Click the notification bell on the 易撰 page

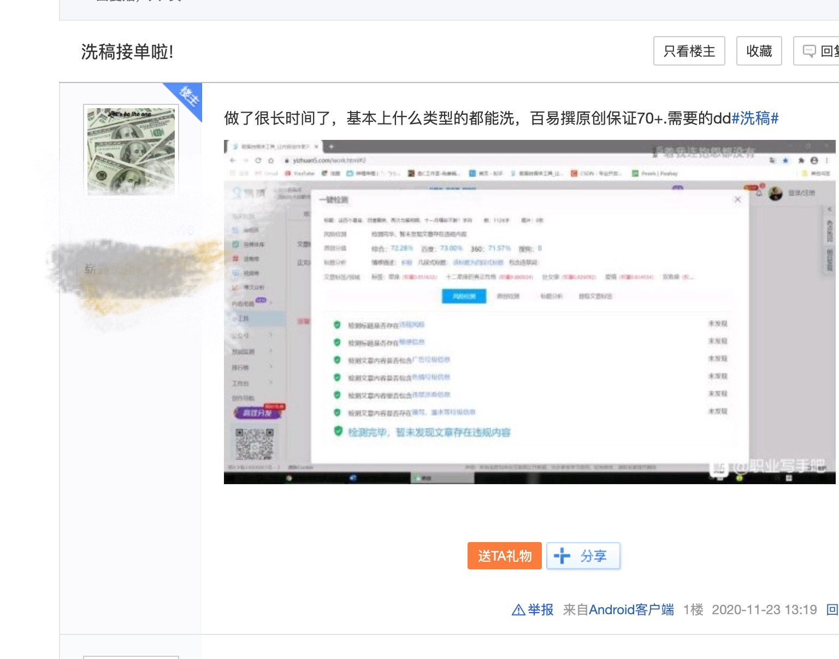pos(758,193)
